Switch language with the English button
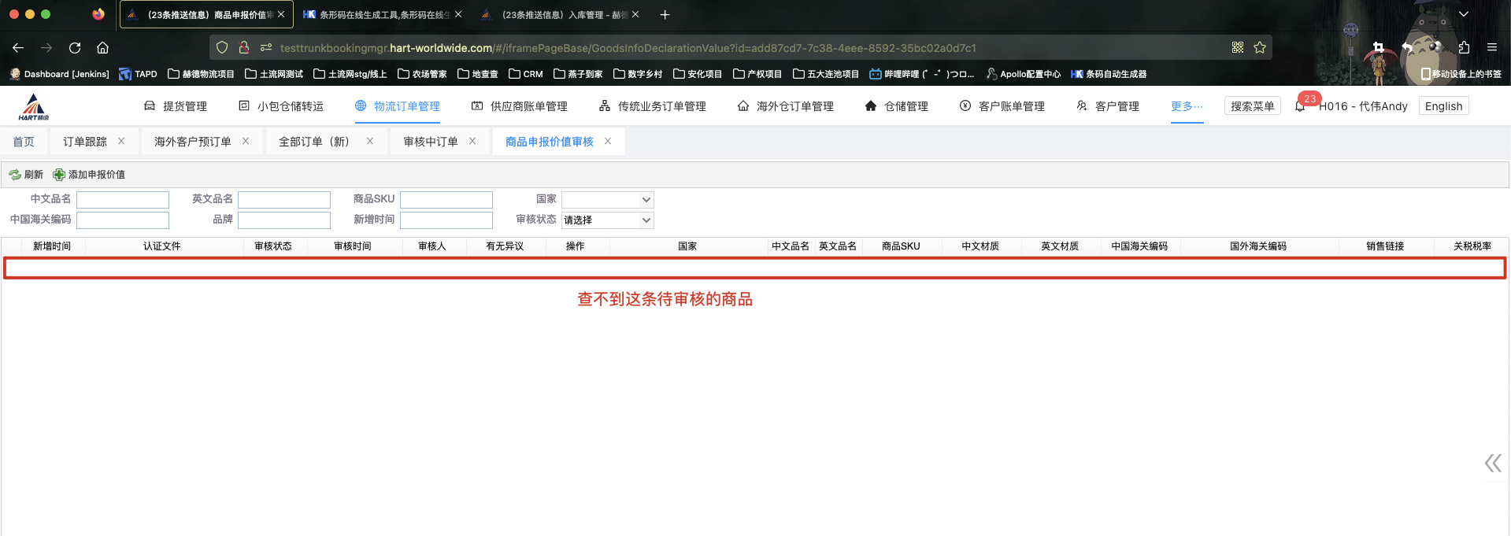The height and width of the screenshot is (536, 1511). [1443, 106]
